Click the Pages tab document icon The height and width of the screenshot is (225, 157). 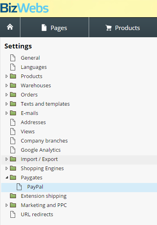(x=44, y=28)
